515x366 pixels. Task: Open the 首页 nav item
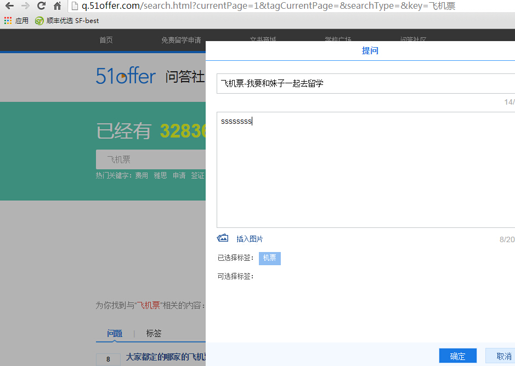point(106,40)
